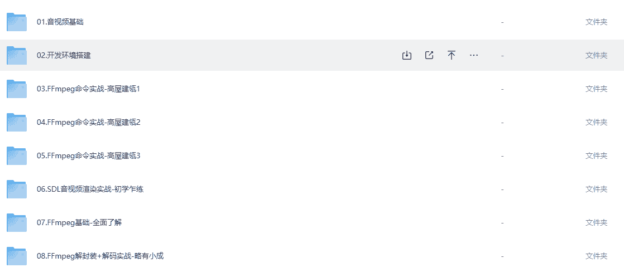Open 08.FFmpeg解封装+解码实战-略有小成 by its name
This screenshot has width=624, height=277.
(x=100, y=256)
